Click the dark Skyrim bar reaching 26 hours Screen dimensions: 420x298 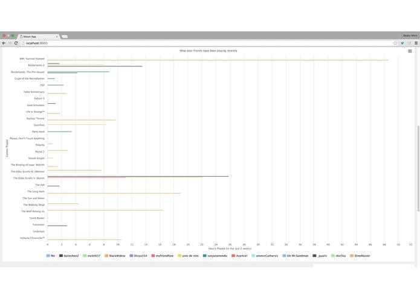pyautogui.click(x=138, y=176)
